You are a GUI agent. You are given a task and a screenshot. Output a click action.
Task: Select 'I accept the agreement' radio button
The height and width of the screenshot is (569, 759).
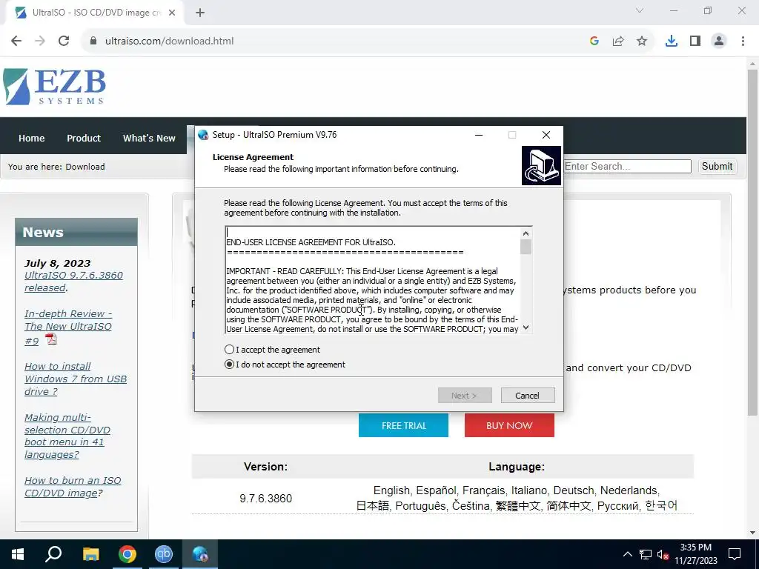click(230, 350)
